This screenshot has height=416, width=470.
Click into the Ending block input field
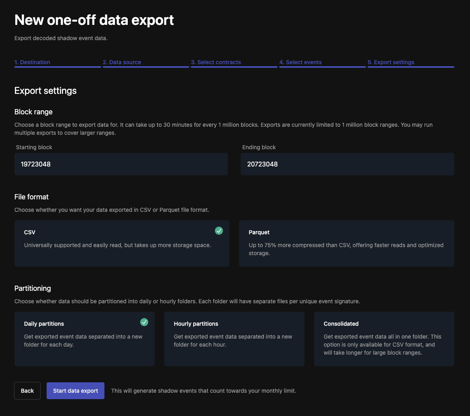pyautogui.click(x=347, y=164)
